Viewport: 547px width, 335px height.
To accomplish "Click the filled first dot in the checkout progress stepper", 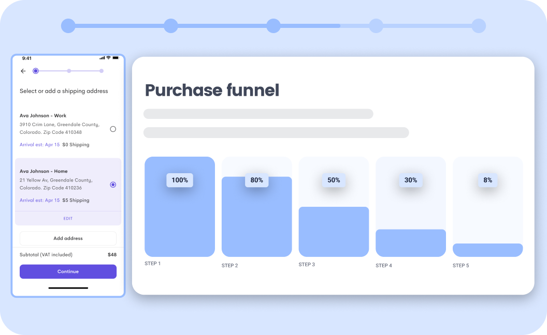I will coord(36,71).
